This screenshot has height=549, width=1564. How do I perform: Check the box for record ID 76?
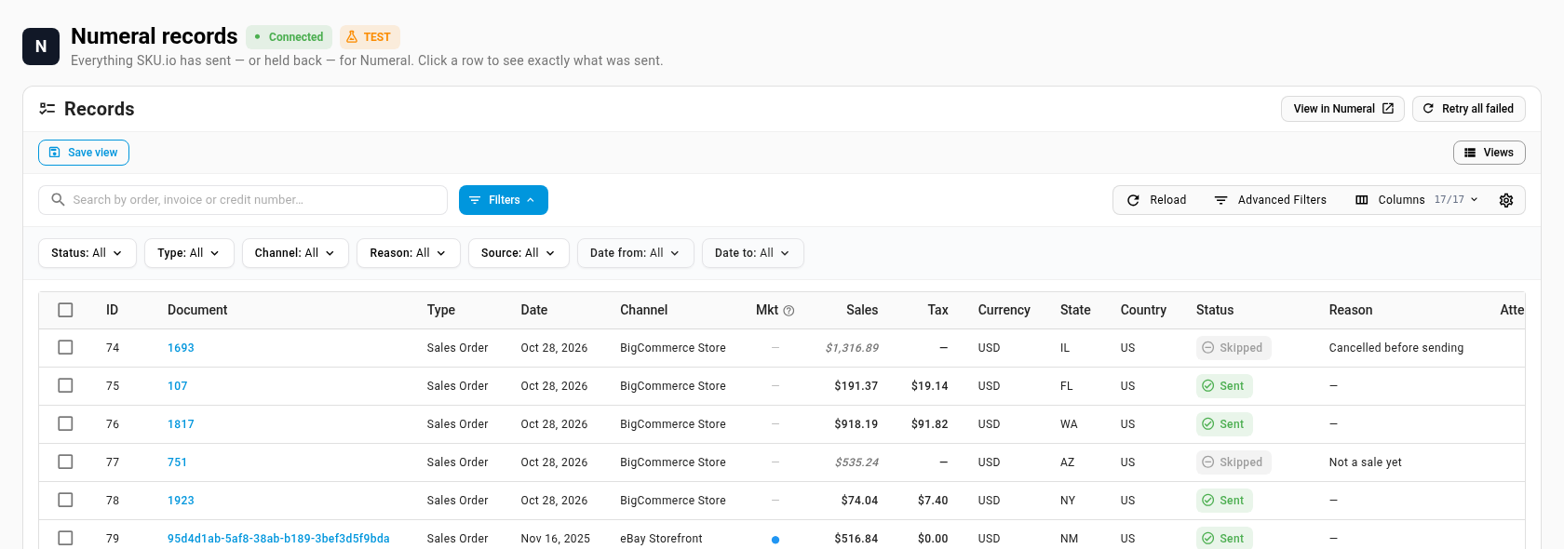tap(65, 423)
